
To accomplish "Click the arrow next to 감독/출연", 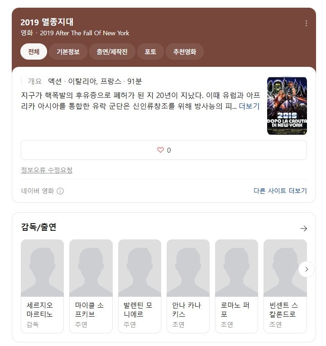I will tap(304, 229).
